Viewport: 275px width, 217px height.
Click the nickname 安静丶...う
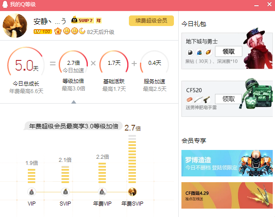[50, 21]
